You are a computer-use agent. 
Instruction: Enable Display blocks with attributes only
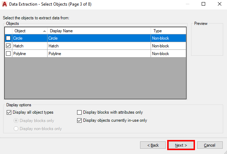pyautogui.click(x=79, y=112)
